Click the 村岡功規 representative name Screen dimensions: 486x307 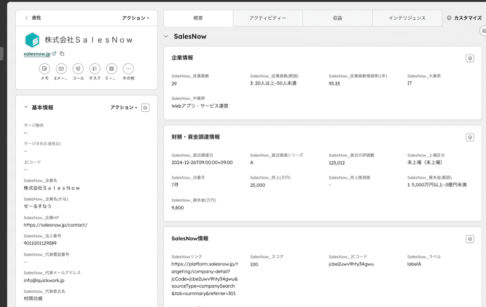tap(33, 298)
